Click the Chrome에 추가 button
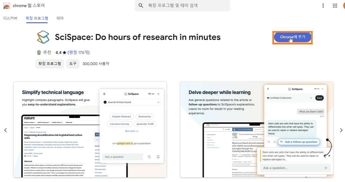 coord(292,37)
